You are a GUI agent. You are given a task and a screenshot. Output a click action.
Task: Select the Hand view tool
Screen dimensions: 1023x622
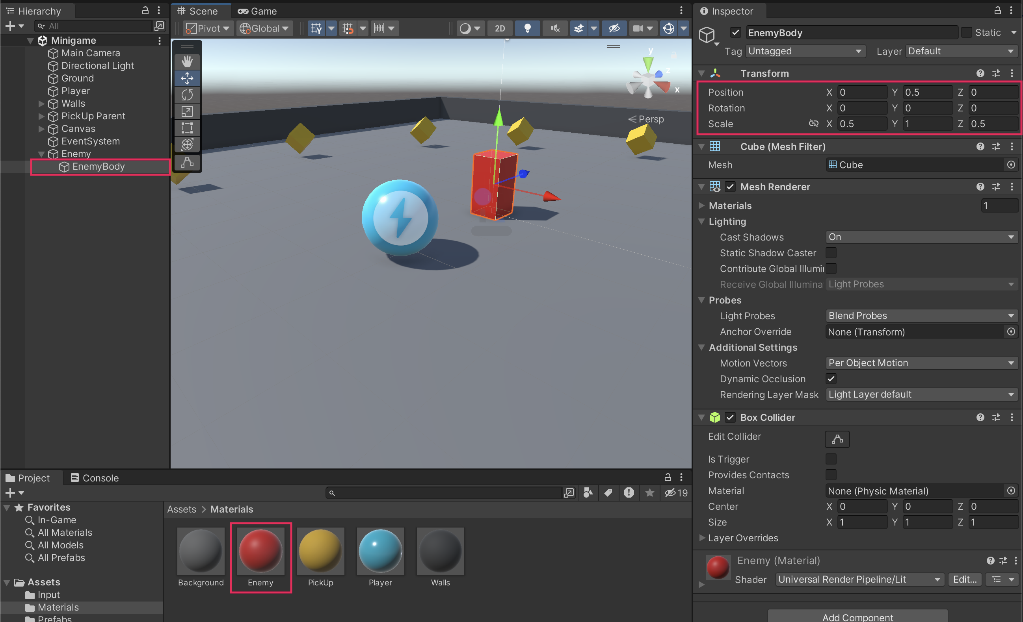click(x=187, y=61)
